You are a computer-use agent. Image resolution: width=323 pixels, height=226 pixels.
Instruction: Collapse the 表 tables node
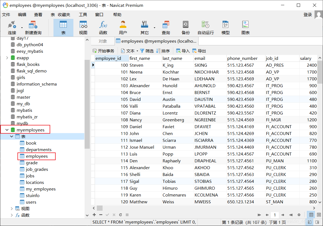11,136
